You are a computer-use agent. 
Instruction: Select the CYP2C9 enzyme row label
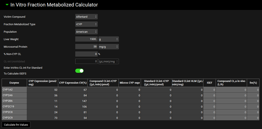(14, 117)
